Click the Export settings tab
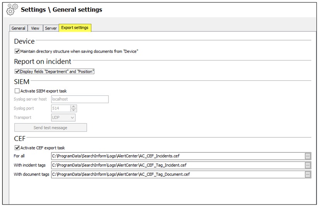The height and width of the screenshot is (208, 319). (x=75, y=28)
